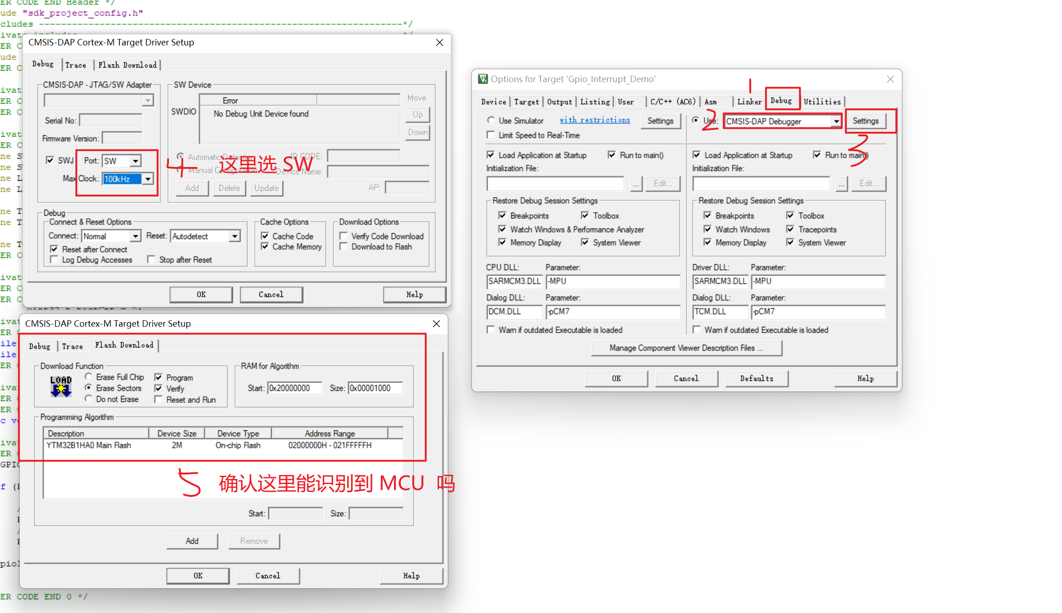Click Defaults in Options dialog
The image size is (1062, 613).
(757, 379)
